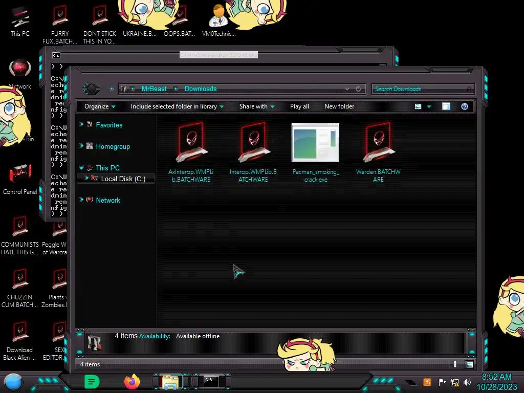Viewport: 524px width, 393px height.
Task: Click the 8:52 AM clock
Action: coord(496,377)
